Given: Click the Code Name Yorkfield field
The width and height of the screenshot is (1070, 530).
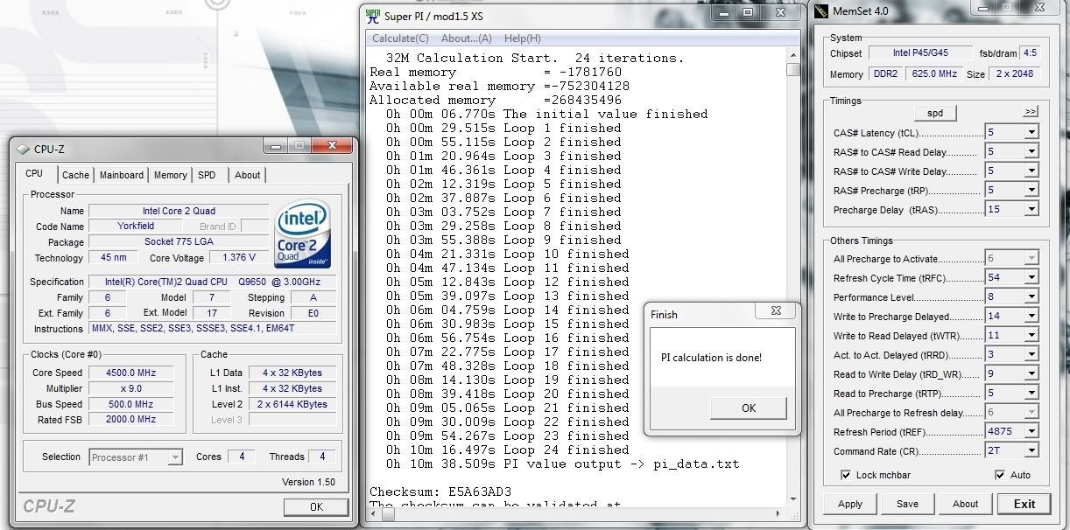Looking at the screenshot, I should tap(136, 227).
